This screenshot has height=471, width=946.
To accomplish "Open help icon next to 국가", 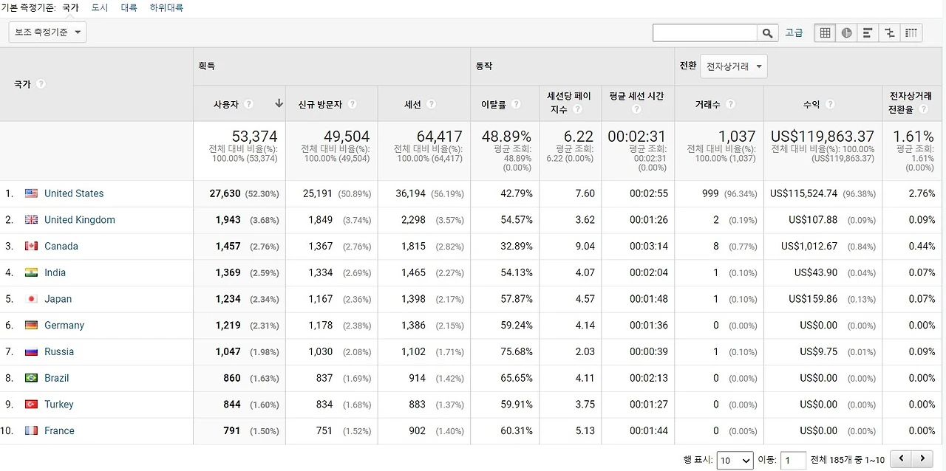I will coord(41,84).
